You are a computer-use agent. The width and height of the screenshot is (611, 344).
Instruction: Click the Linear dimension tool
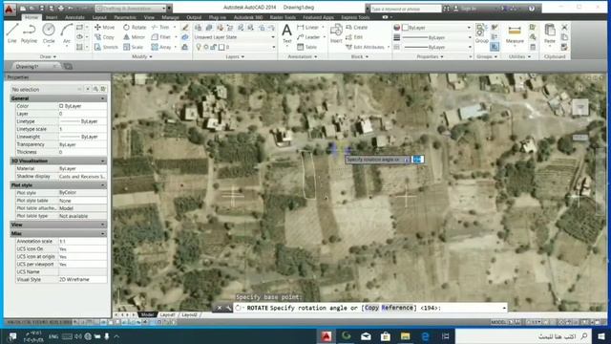(307, 28)
